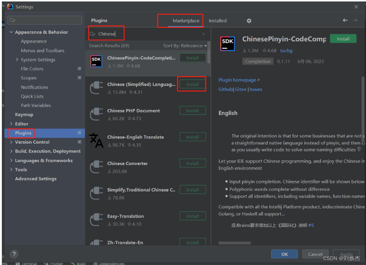366x265 pixels.
Task: Open Build tool window at bottom
Action: (x=78, y=264)
